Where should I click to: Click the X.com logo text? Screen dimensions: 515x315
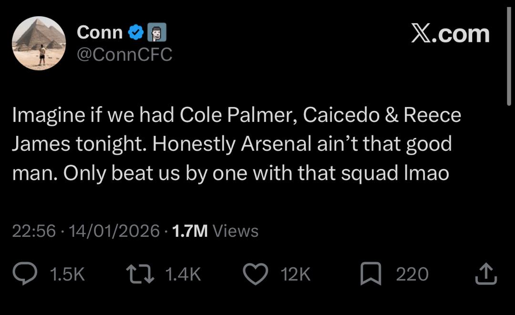(450, 34)
